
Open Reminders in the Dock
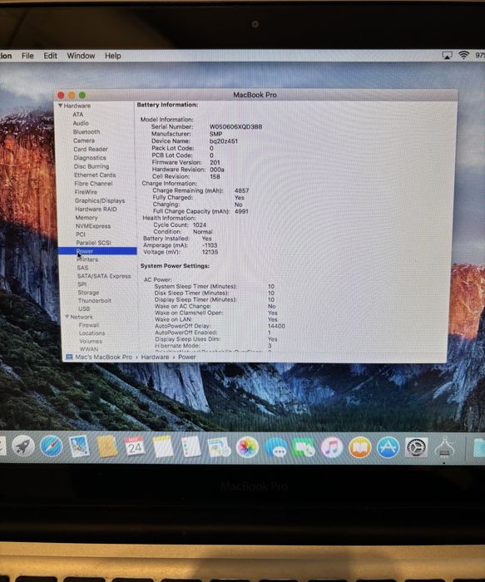pos(191,447)
